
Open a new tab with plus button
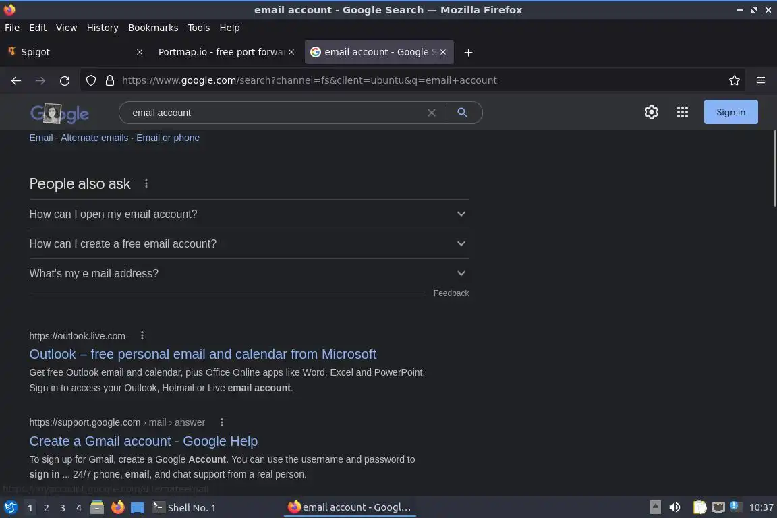pyautogui.click(x=468, y=52)
